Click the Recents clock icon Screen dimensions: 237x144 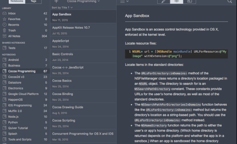tap(5, 25)
